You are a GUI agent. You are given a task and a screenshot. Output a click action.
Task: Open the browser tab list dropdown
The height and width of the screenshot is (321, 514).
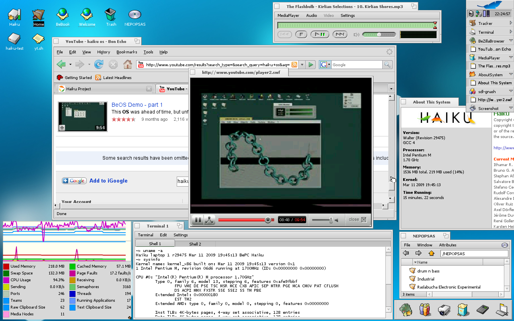pyautogui.click(x=391, y=89)
